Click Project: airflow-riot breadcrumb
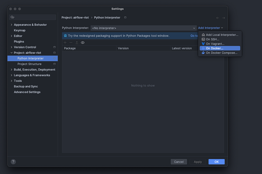 click(x=75, y=18)
